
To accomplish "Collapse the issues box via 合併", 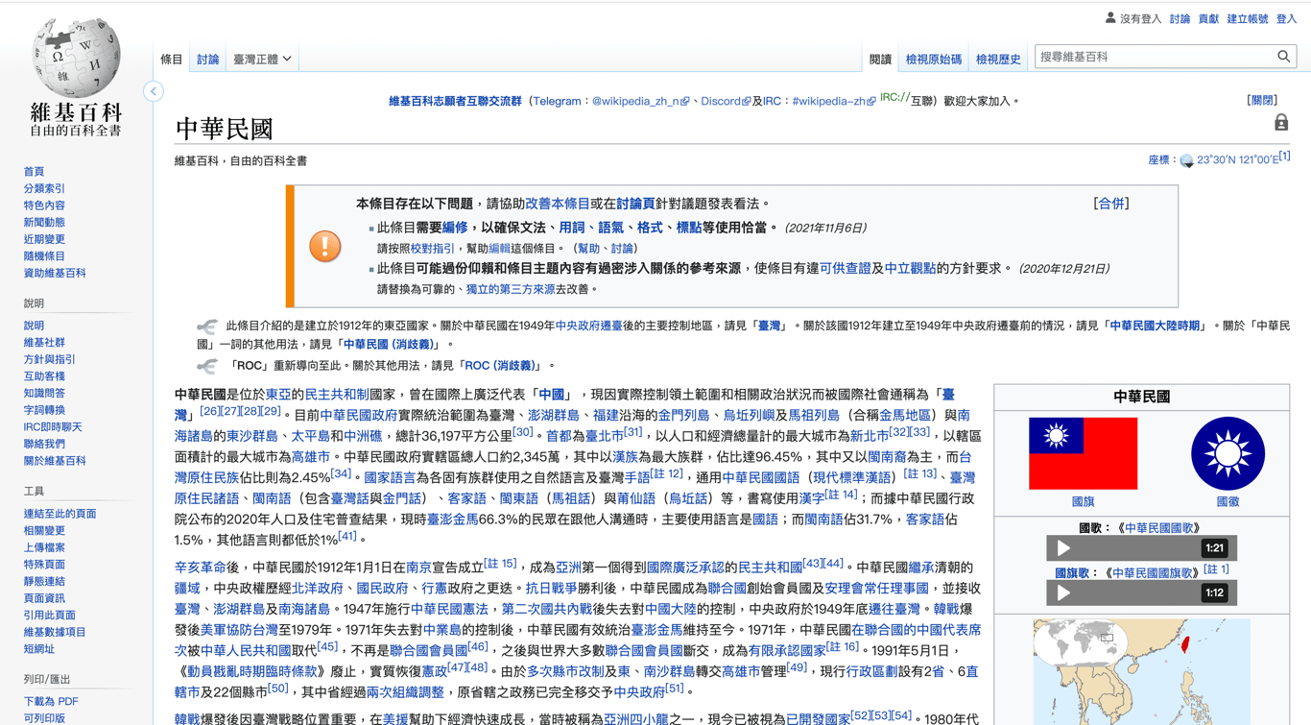I will pyautogui.click(x=1111, y=204).
